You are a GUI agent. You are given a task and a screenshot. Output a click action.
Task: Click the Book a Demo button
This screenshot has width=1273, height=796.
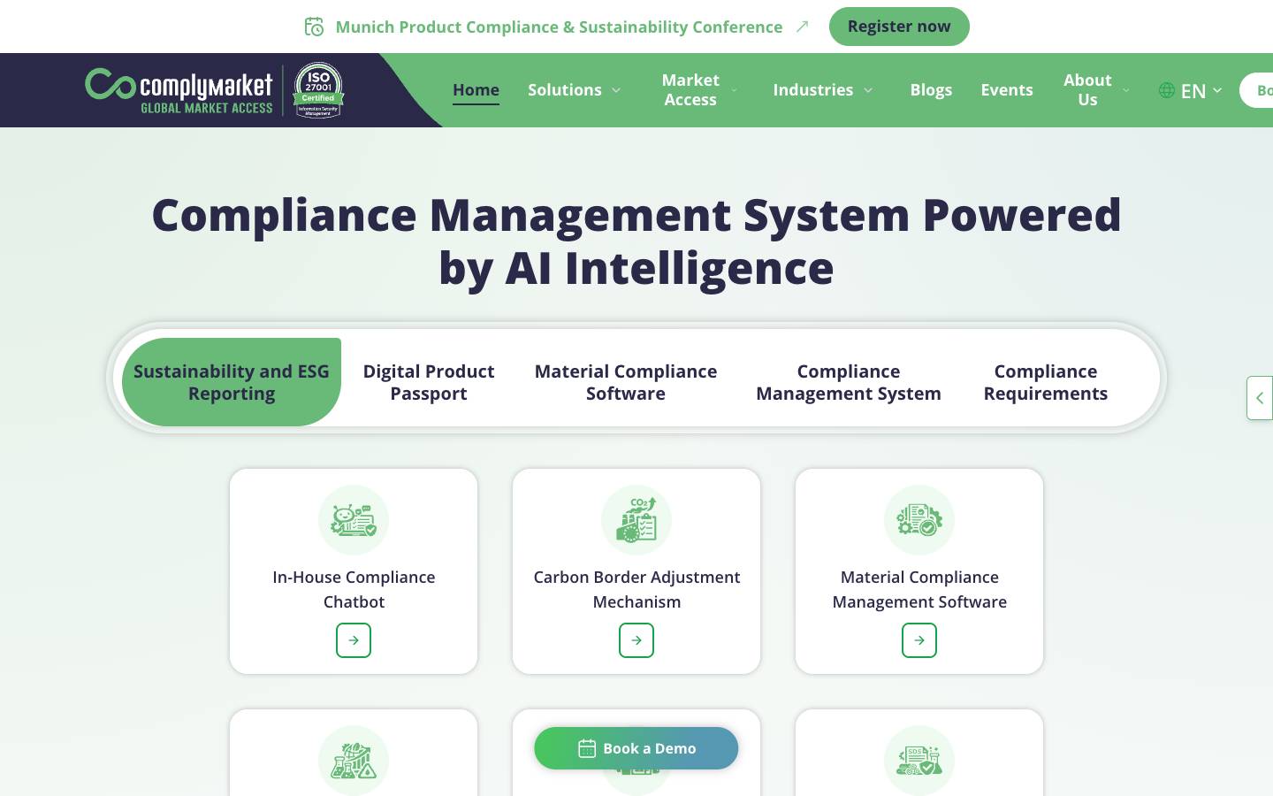click(x=636, y=748)
